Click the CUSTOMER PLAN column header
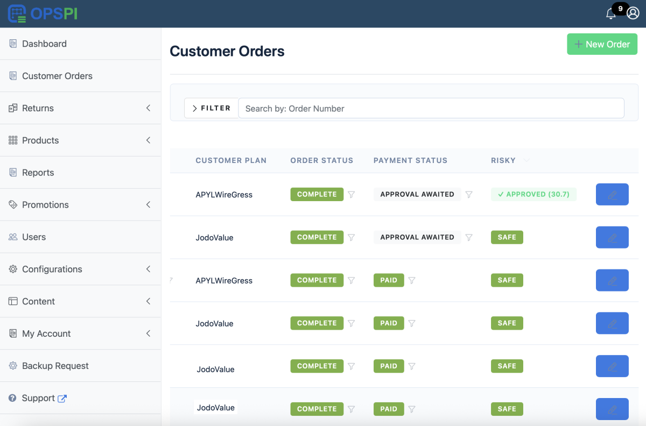The image size is (646, 426). (x=231, y=160)
